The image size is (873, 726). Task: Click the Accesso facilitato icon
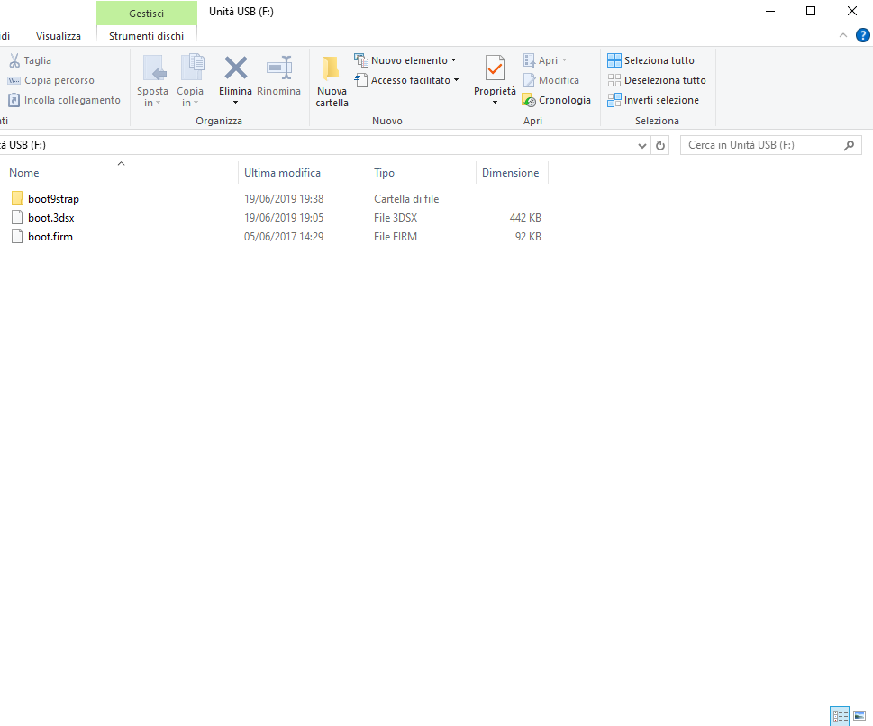pos(361,80)
